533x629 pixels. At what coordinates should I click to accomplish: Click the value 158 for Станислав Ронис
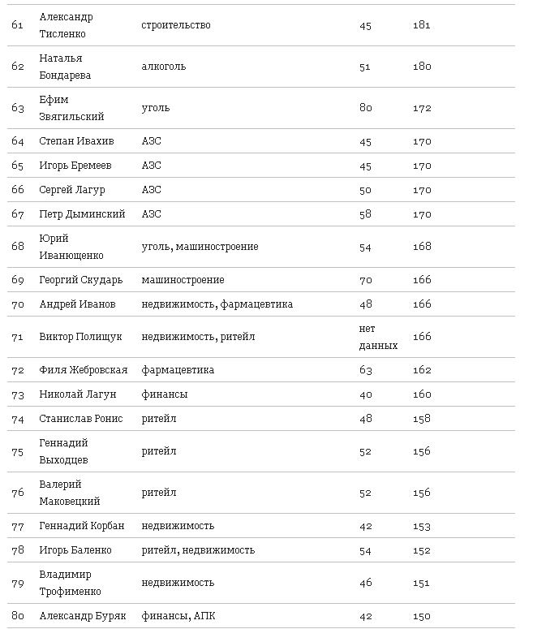coord(421,419)
